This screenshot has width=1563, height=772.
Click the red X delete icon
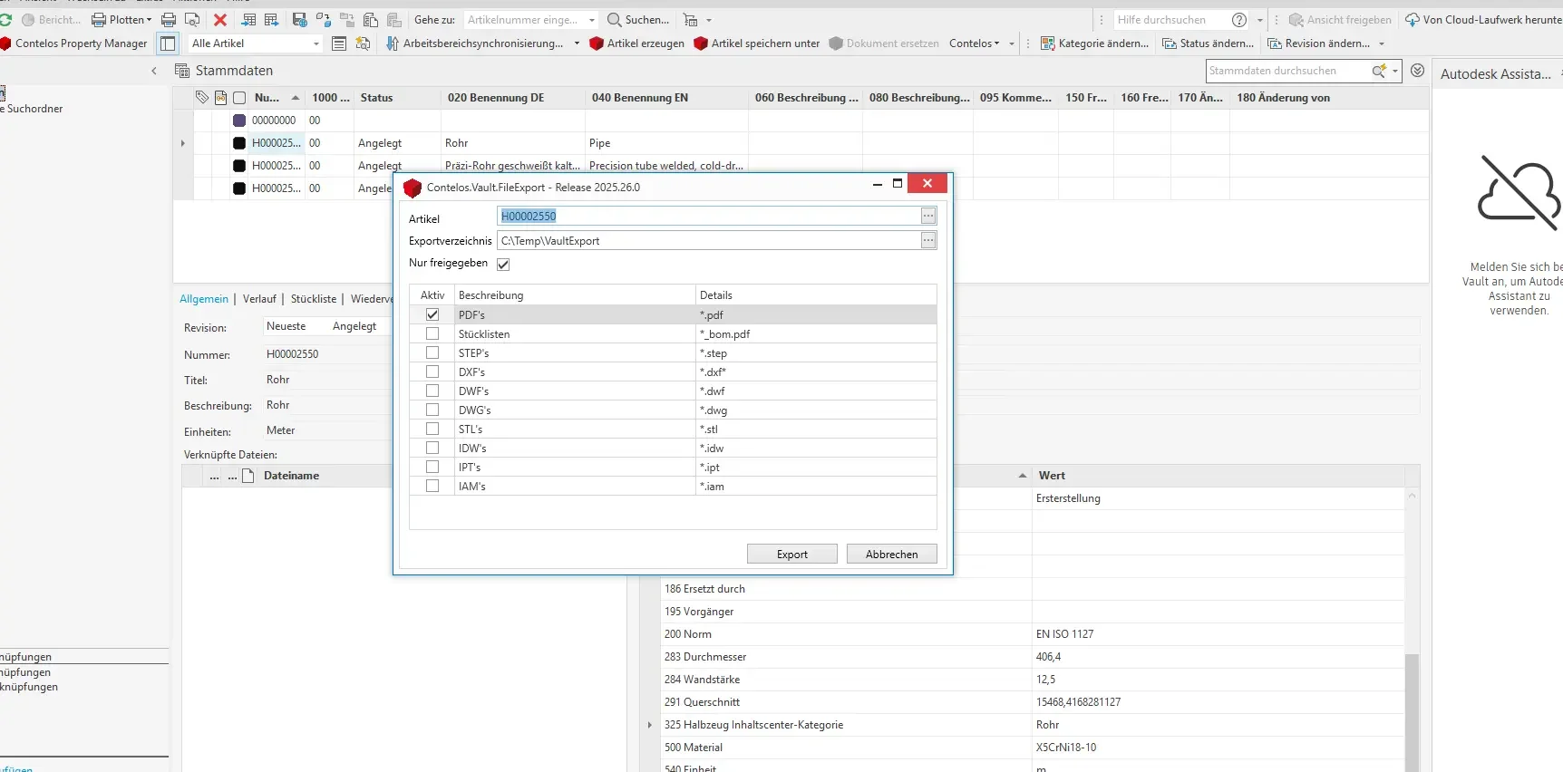click(x=220, y=19)
